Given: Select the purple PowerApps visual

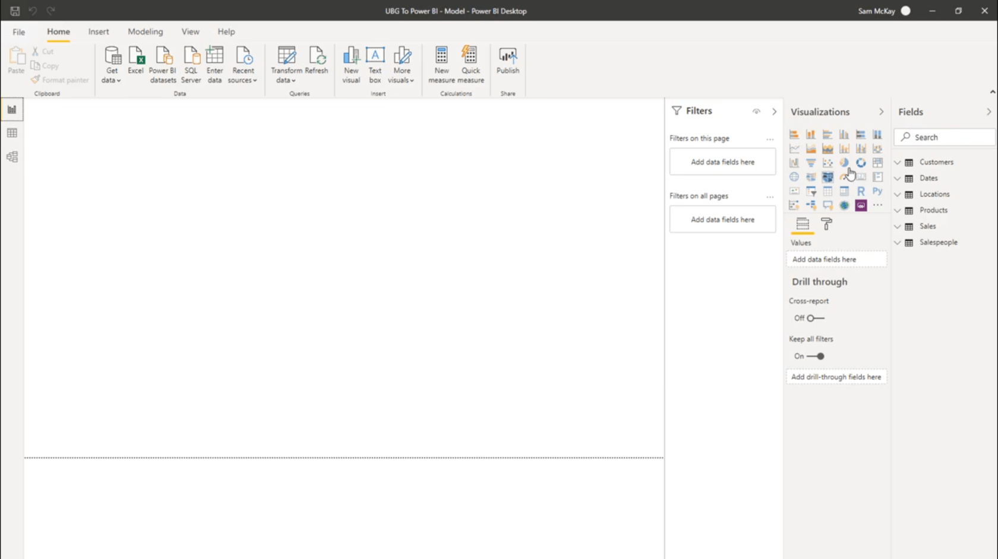Looking at the screenshot, I should (x=861, y=205).
